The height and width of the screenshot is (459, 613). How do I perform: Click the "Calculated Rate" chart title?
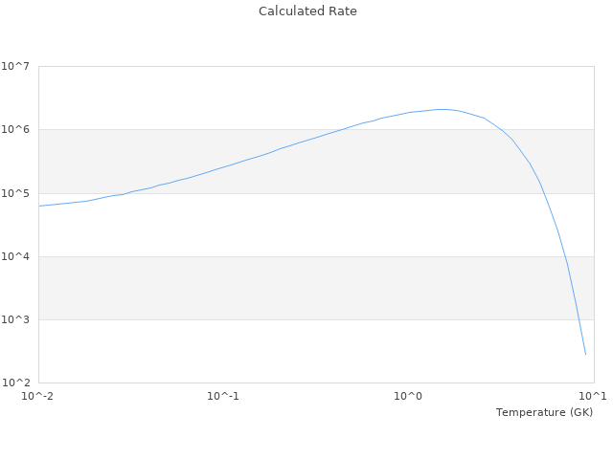pos(306,11)
